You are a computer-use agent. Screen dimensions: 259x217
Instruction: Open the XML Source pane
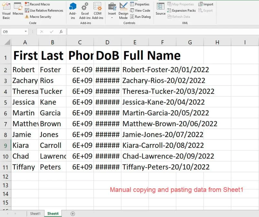click(x=161, y=9)
